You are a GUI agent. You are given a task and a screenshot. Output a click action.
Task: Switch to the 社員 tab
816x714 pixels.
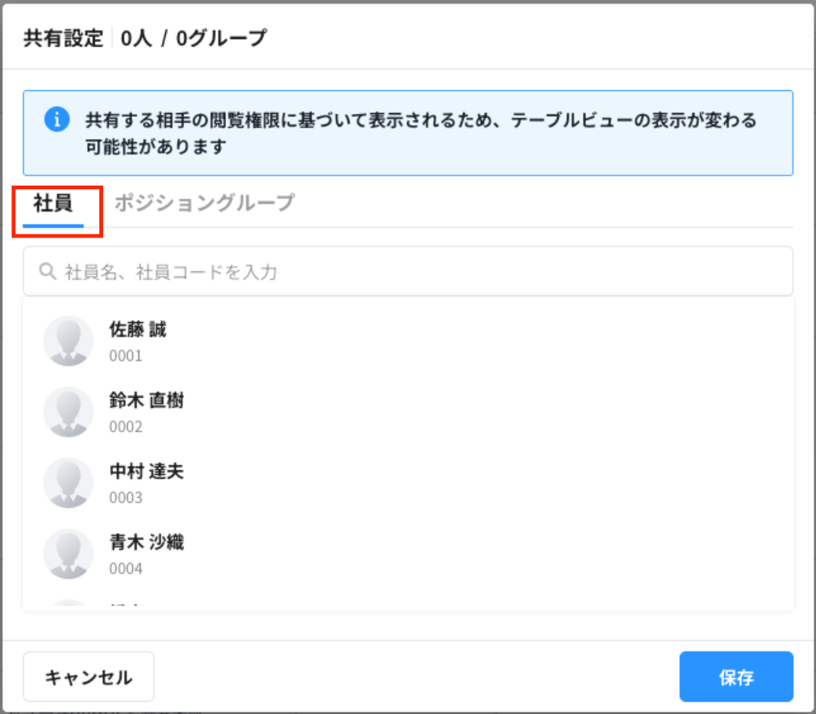coord(53,204)
